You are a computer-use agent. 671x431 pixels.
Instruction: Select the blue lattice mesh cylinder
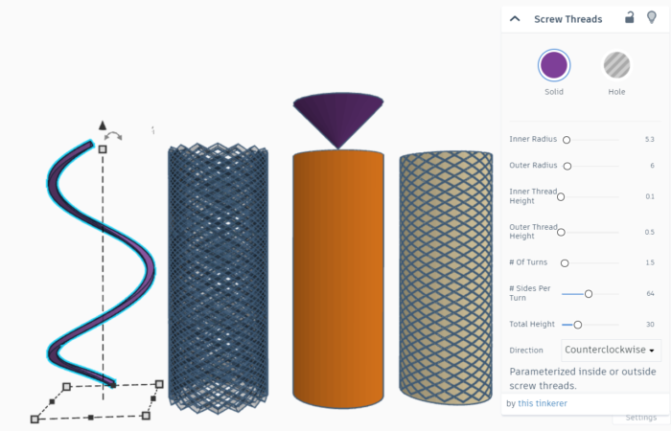218,278
